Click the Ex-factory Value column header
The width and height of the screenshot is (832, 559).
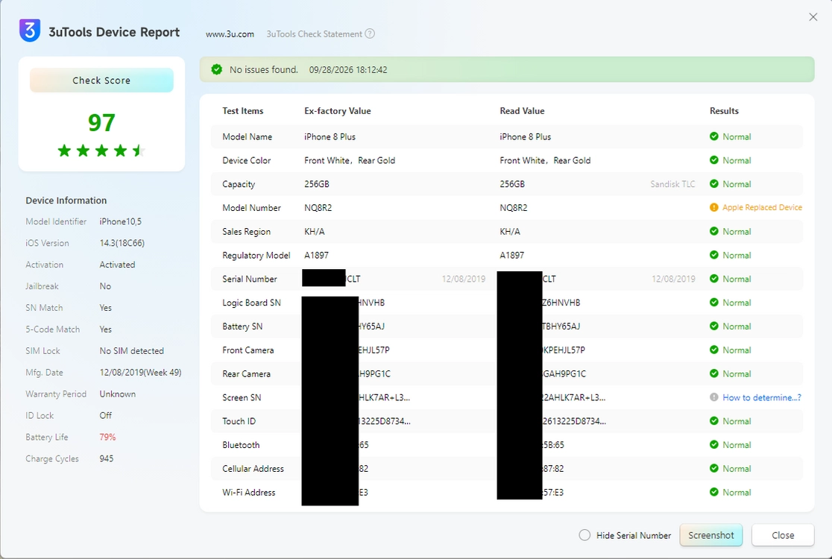338,111
